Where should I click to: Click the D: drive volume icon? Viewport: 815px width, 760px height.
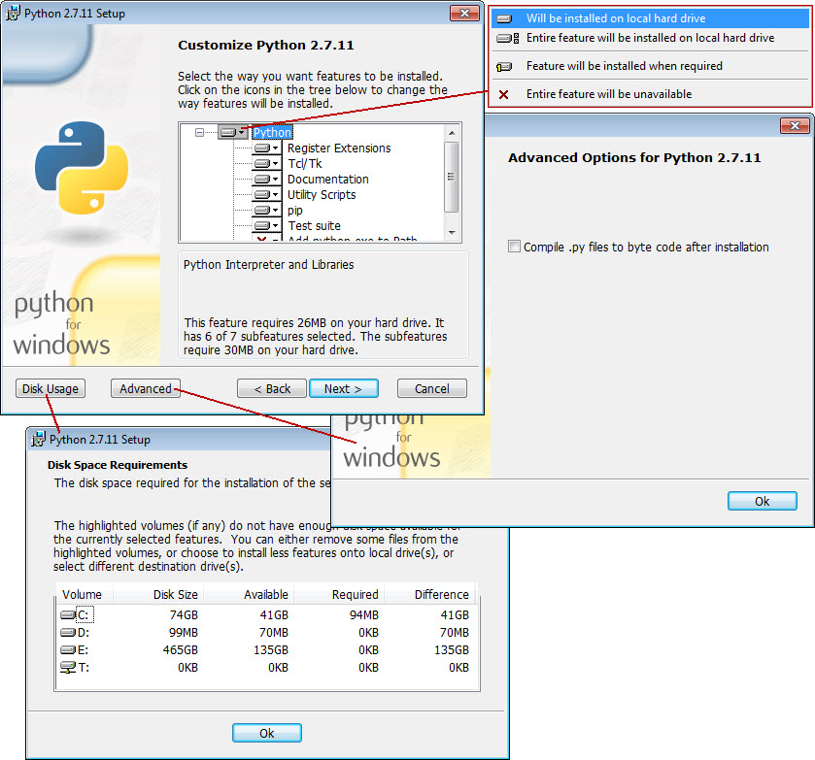[x=68, y=632]
